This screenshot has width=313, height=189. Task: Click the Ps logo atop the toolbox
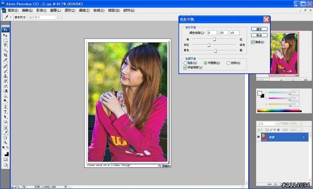[5, 30]
